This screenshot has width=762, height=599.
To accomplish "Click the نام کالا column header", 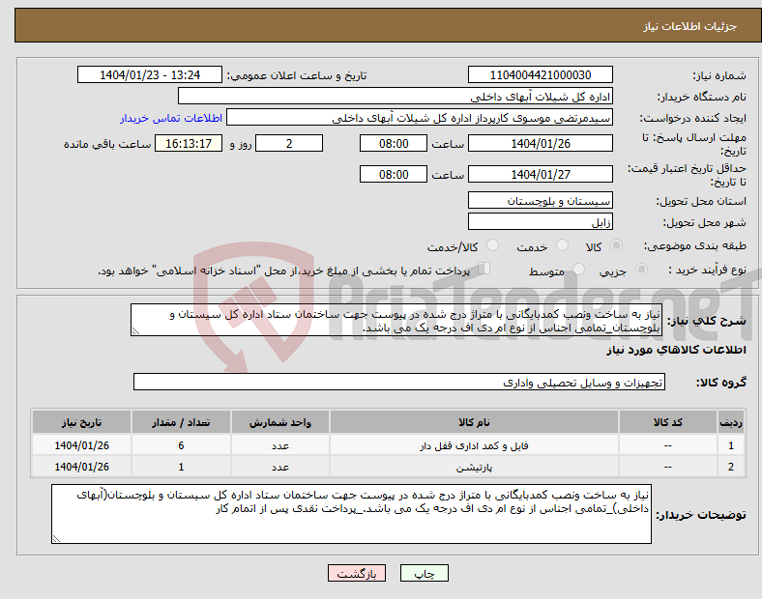I will coord(474,422).
